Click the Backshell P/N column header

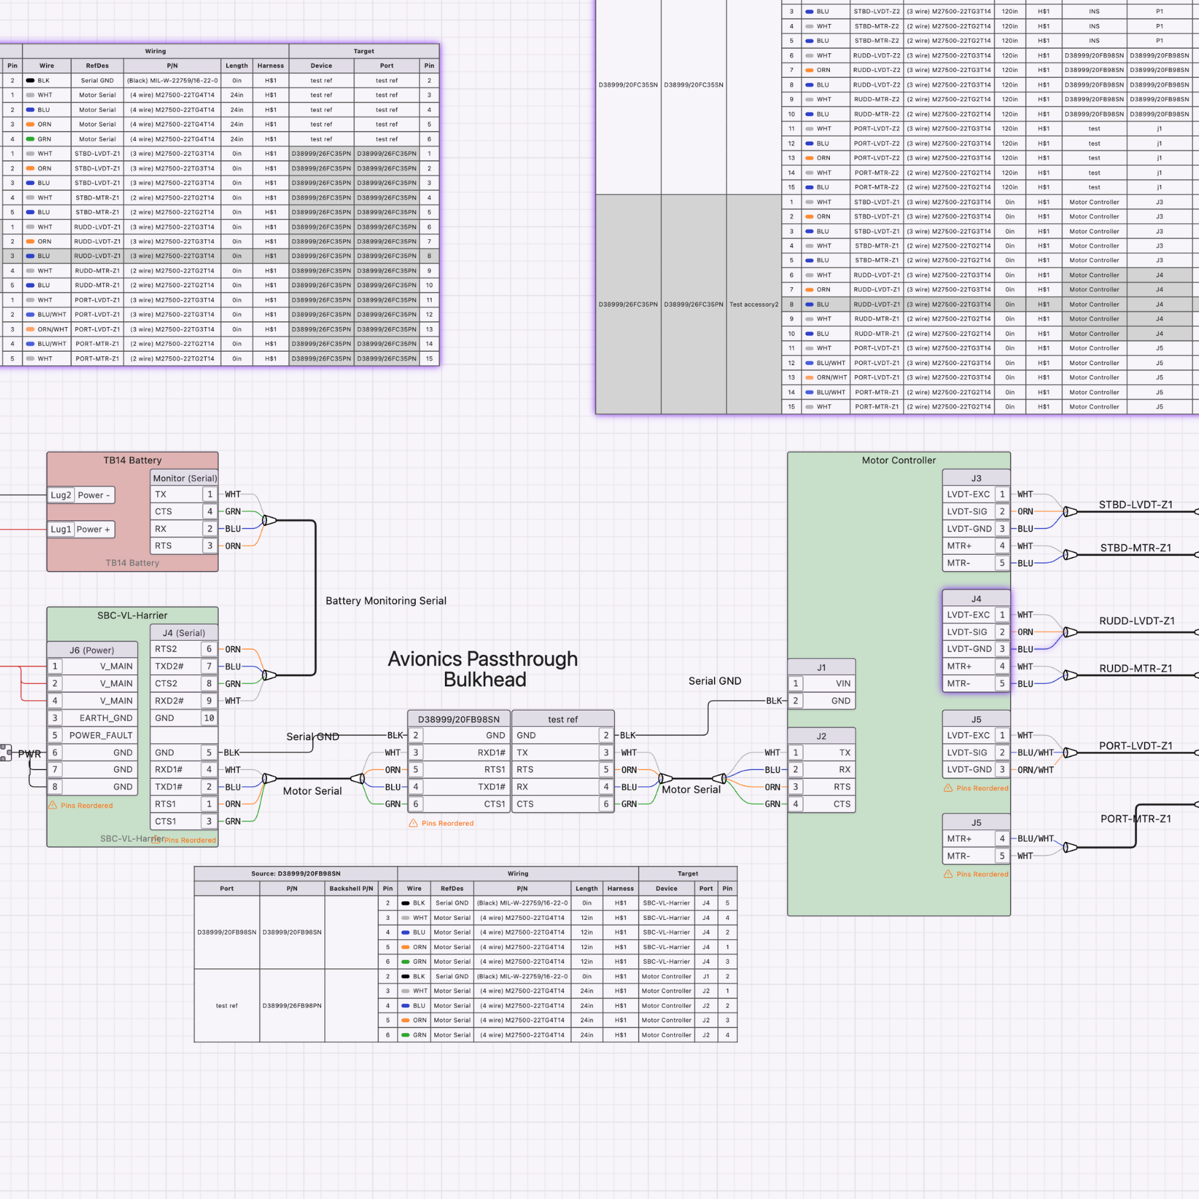point(351,889)
